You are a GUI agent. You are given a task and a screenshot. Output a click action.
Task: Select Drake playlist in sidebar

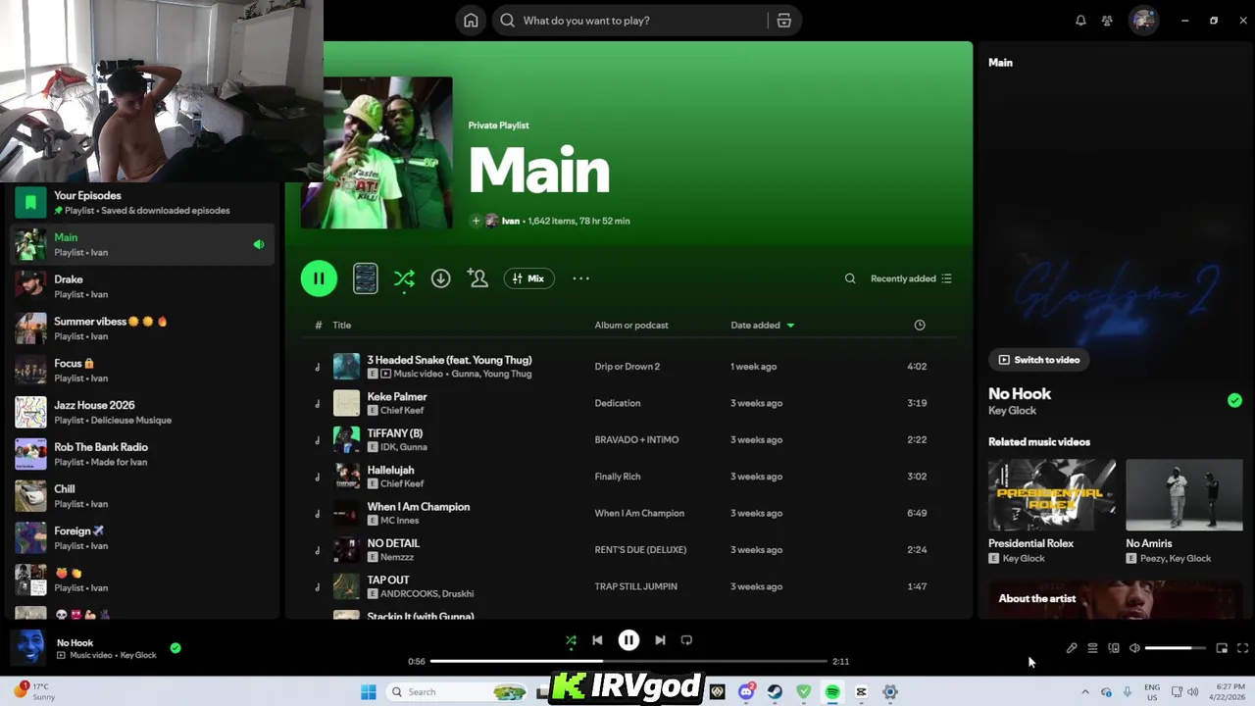pos(141,286)
